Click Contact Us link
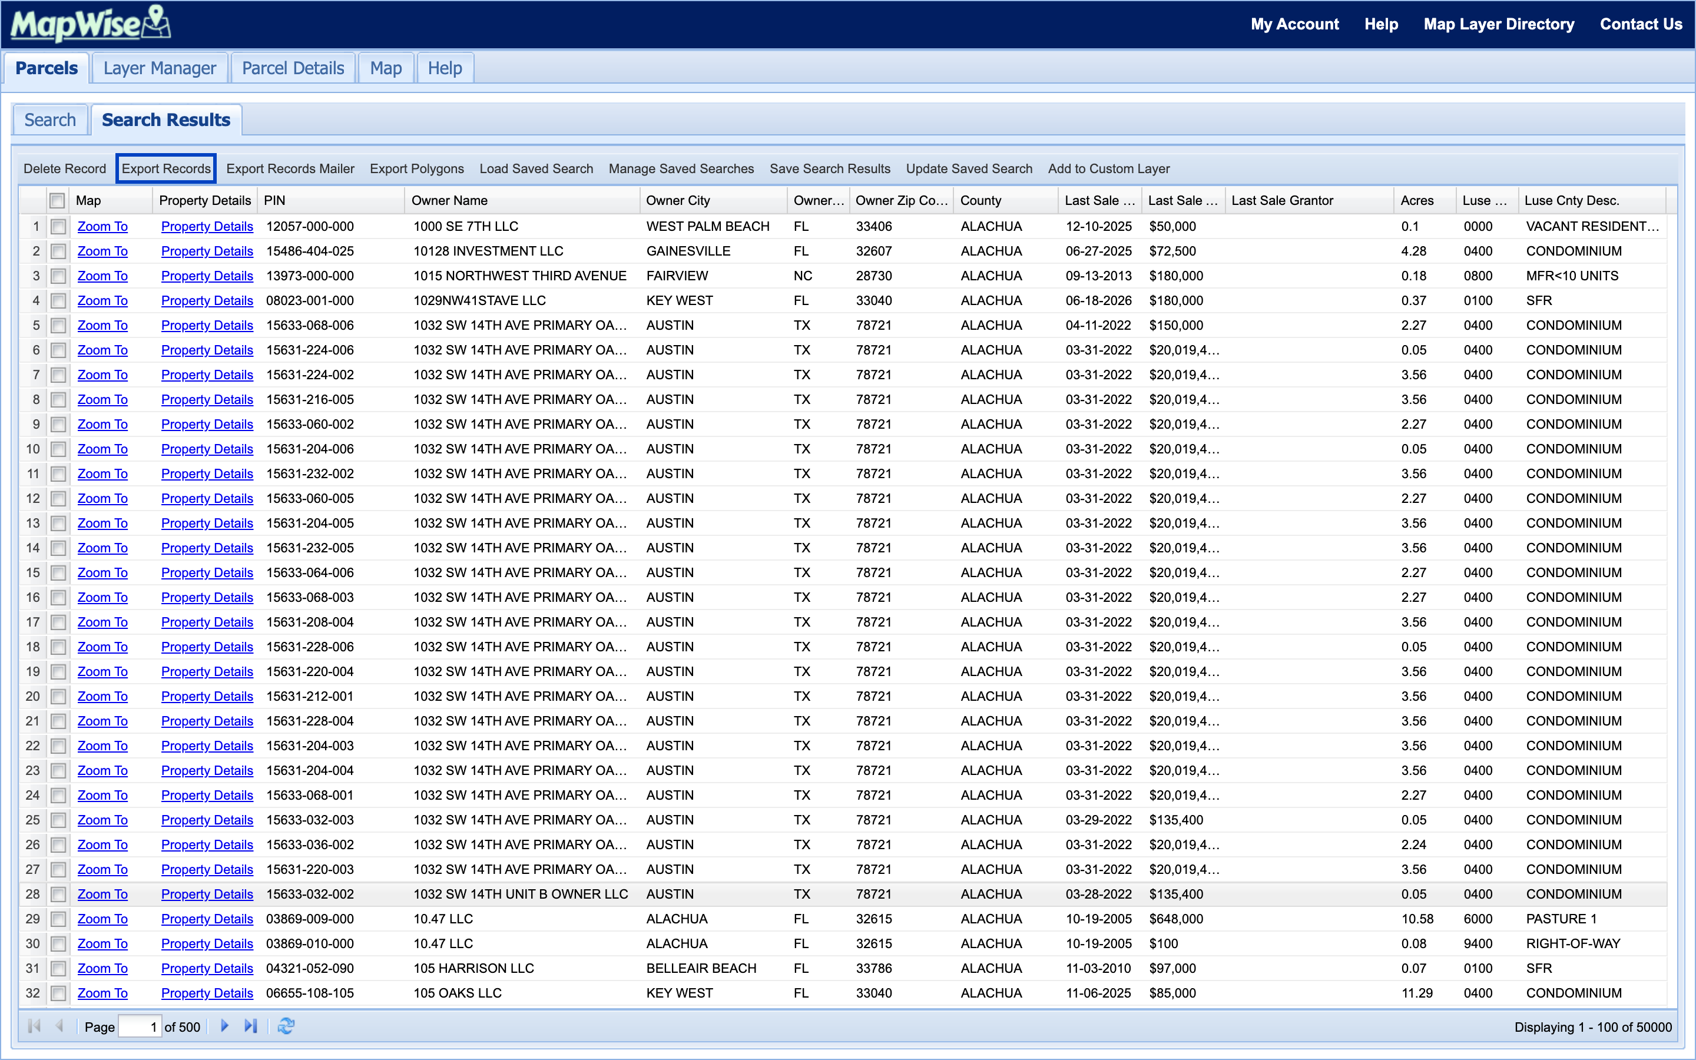The width and height of the screenshot is (1696, 1060). click(x=1641, y=24)
